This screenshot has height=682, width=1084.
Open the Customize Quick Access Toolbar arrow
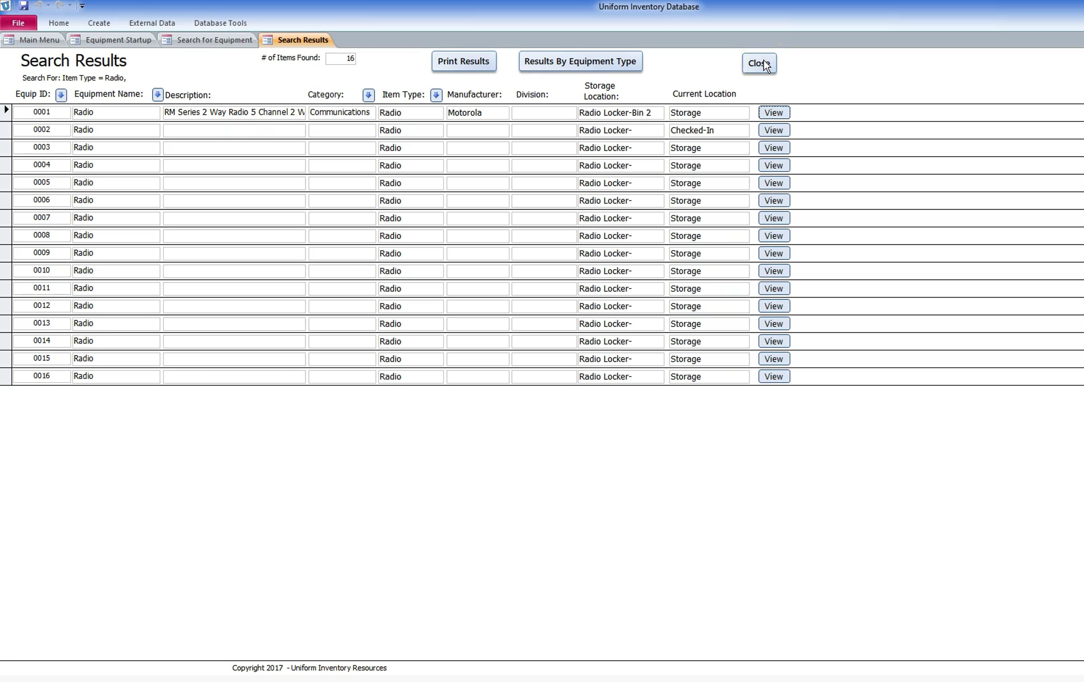(82, 6)
